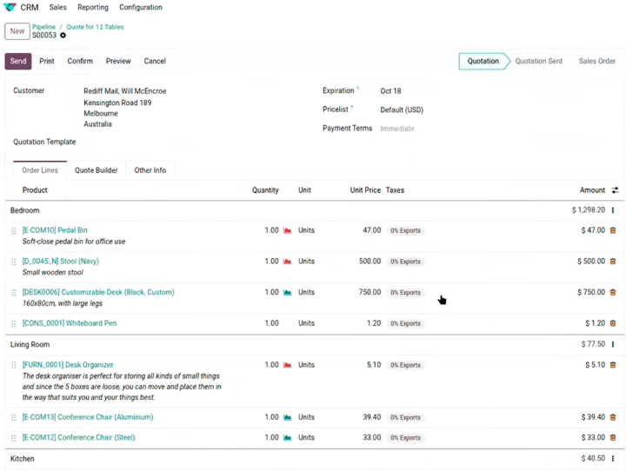Screen dimensions: 626x471
Task: Delete the Desk Organizer order line
Action: [613, 365]
